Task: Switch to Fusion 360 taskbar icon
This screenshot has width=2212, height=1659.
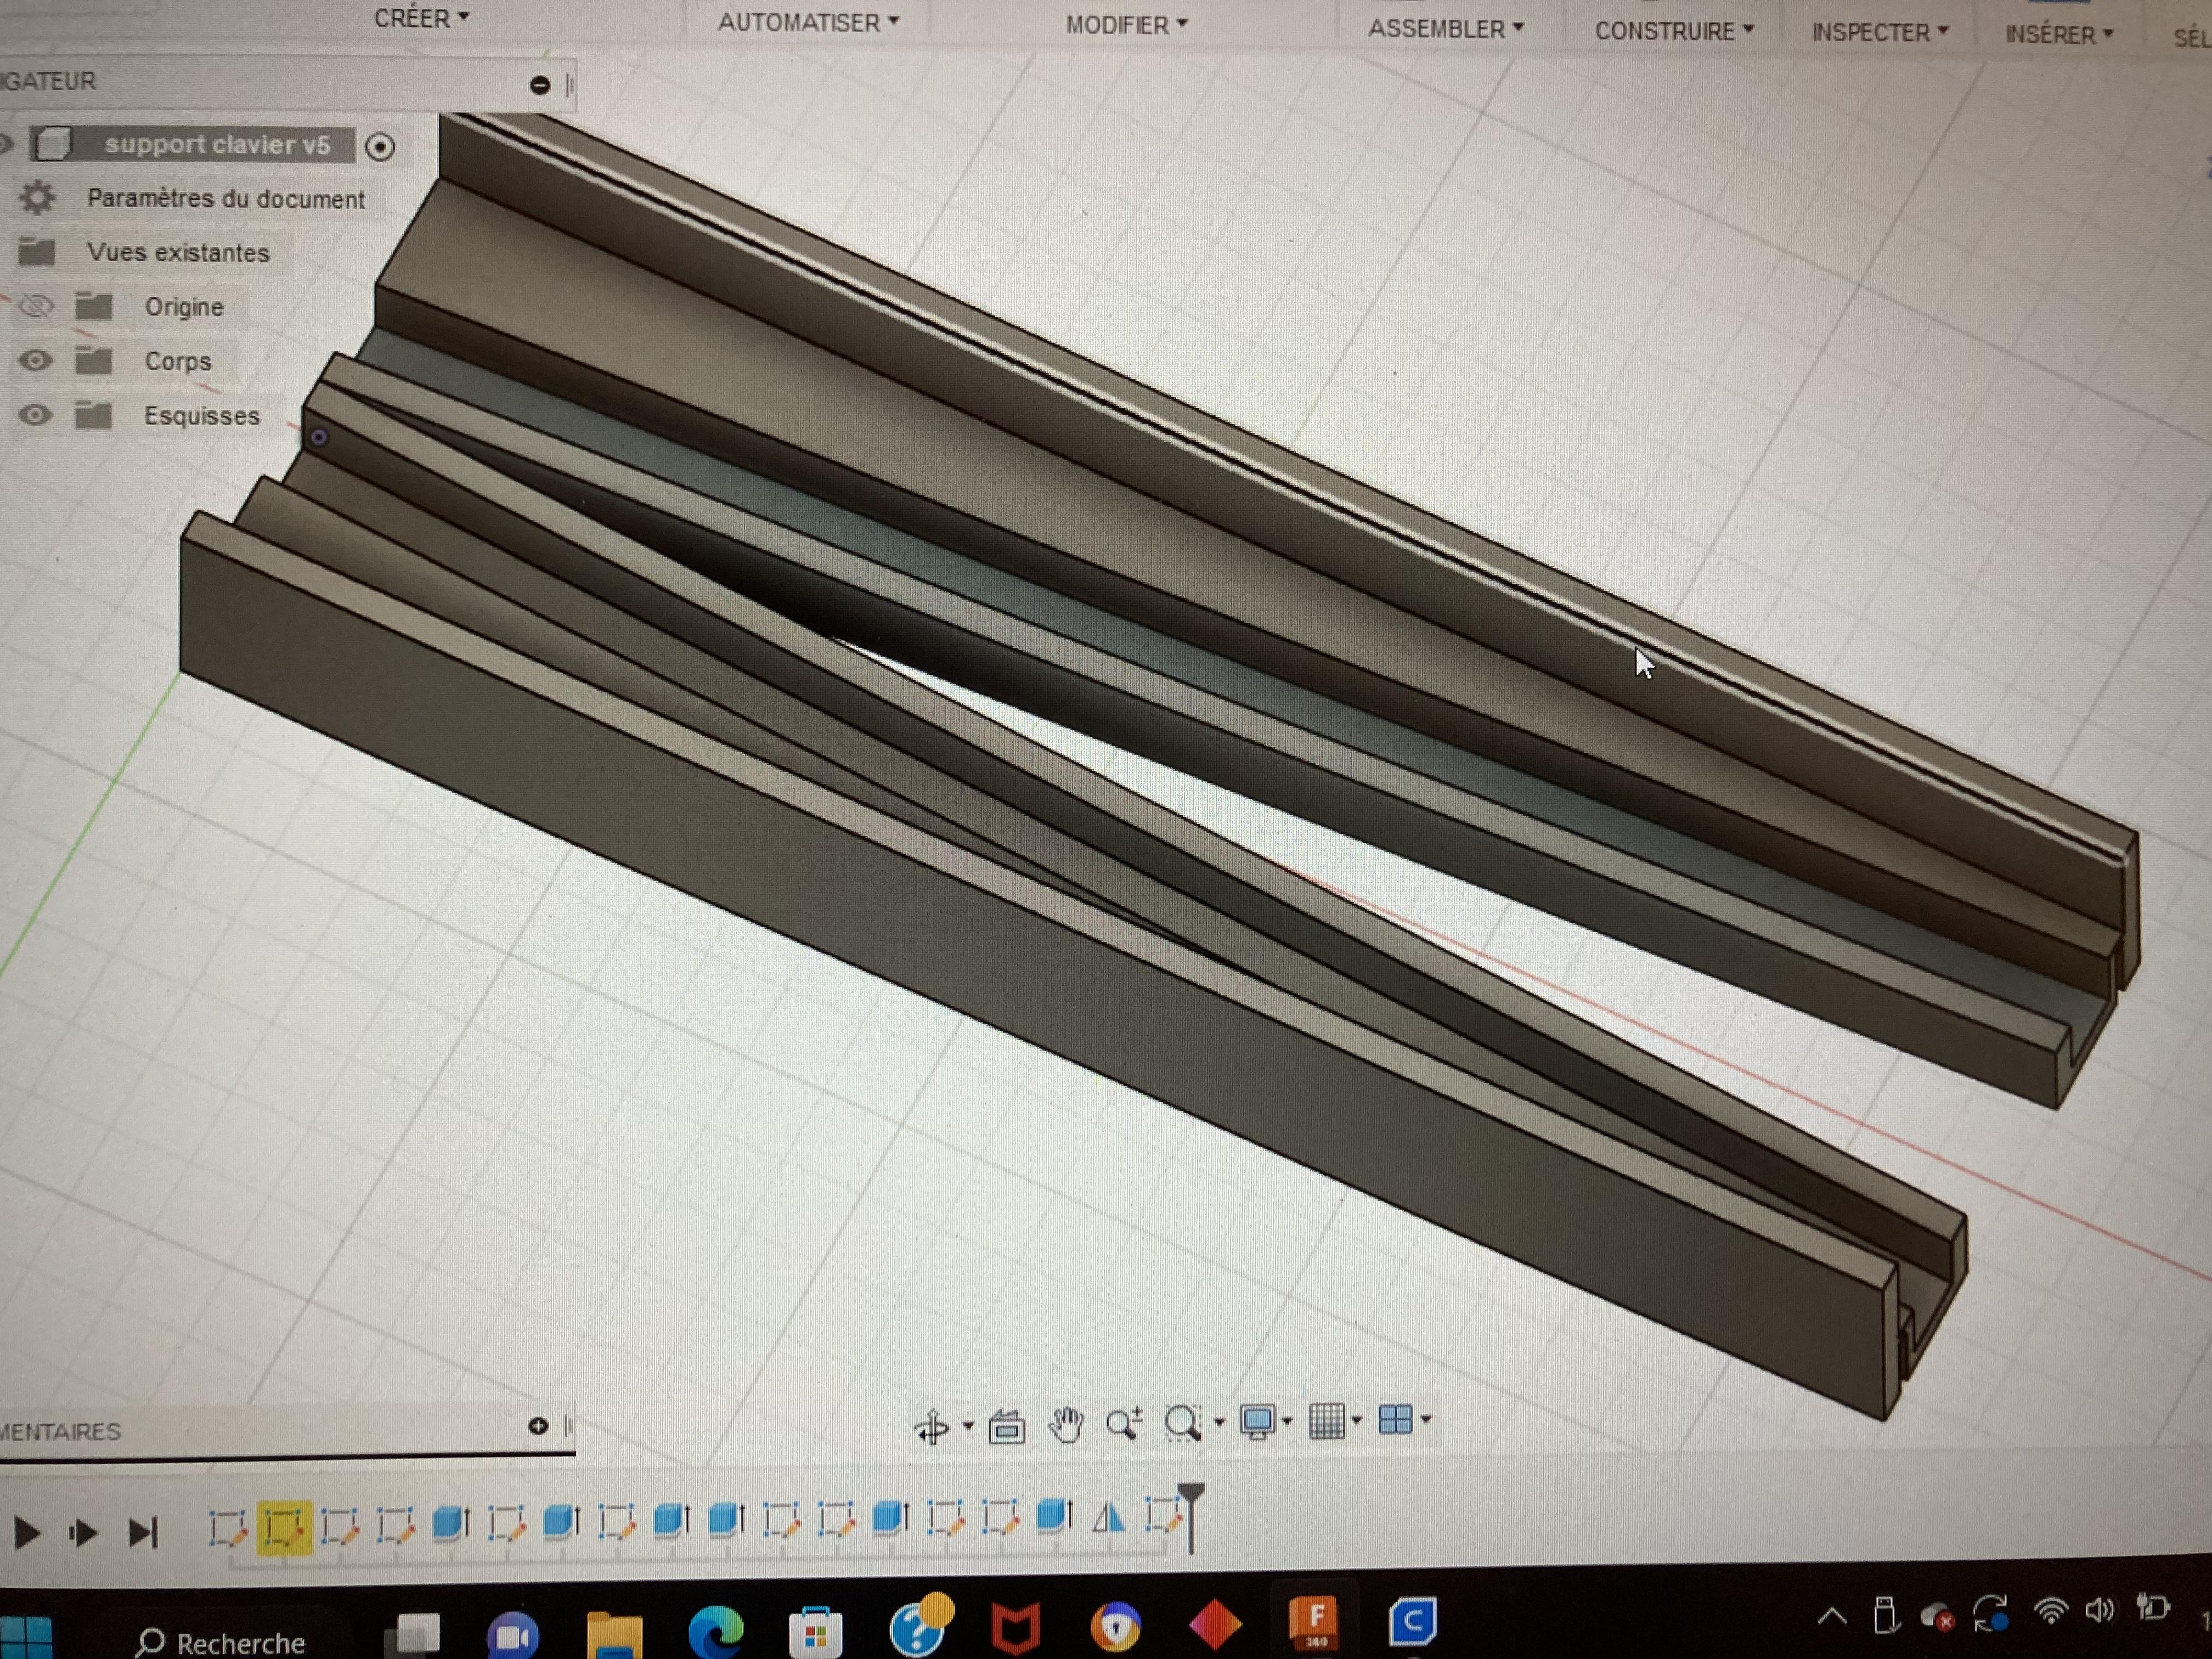Action: point(1313,1623)
